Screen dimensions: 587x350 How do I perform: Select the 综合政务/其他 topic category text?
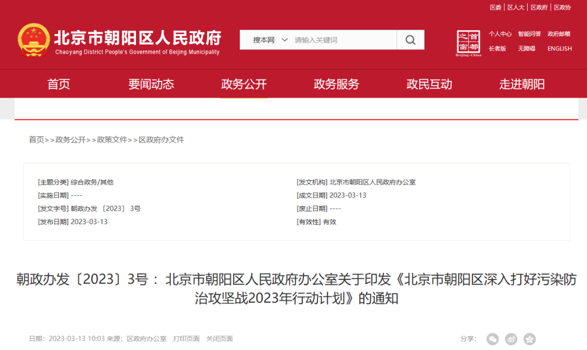pos(92,182)
